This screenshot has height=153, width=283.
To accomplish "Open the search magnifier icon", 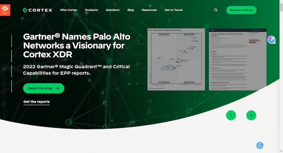I will (216, 10).
